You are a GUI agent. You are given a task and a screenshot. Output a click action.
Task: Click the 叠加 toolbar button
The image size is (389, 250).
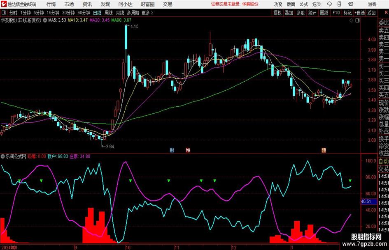(289, 13)
